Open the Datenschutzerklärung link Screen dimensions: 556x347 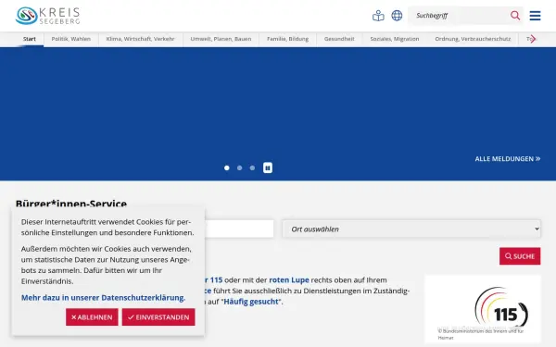(x=103, y=298)
